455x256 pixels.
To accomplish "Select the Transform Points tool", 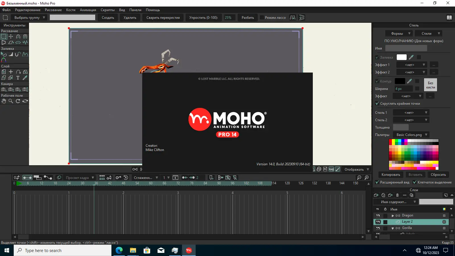I will pyautogui.click(x=11, y=36).
